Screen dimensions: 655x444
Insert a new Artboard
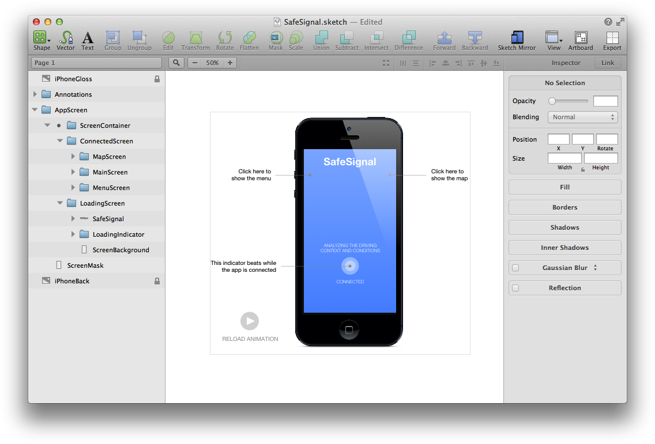580,38
